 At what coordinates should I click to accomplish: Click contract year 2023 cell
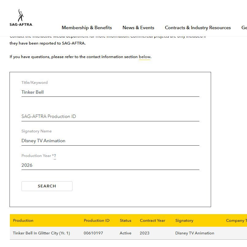point(144,233)
